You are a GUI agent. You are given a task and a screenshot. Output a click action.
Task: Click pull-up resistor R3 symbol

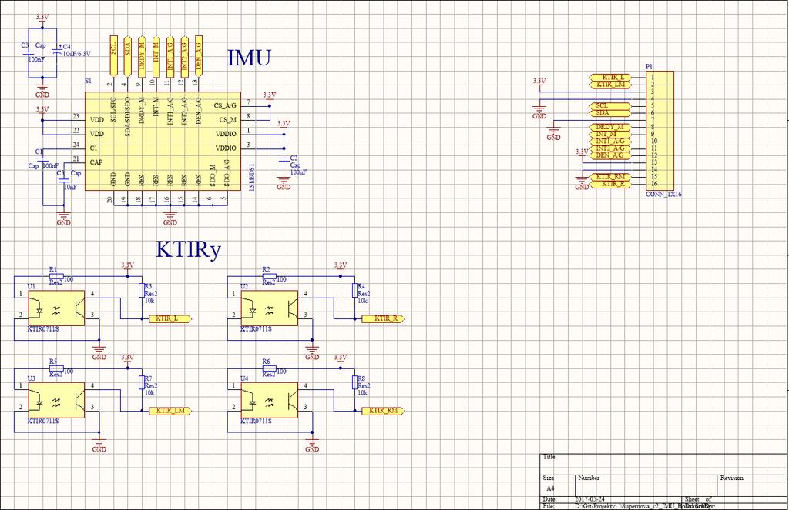pyautogui.click(x=142, y=291)
